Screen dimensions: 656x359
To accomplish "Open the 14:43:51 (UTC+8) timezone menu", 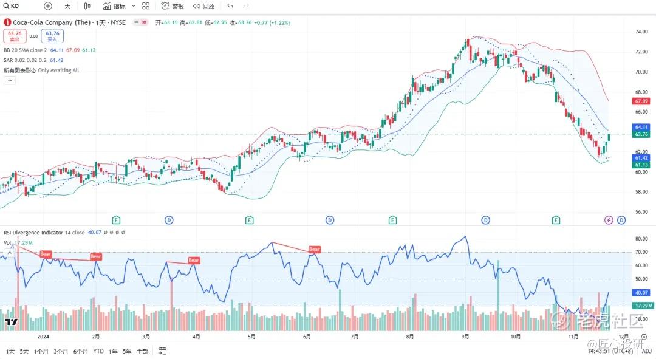I will [610, 352].
